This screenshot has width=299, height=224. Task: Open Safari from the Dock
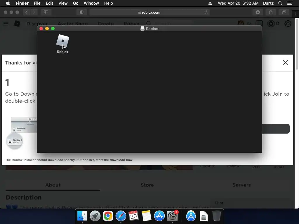click(x=121, y=216)
